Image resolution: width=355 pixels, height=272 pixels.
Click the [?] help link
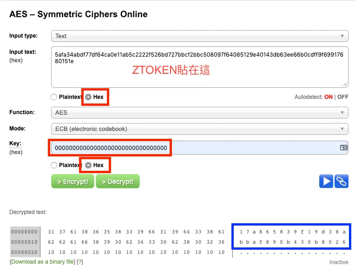point(80,262)
